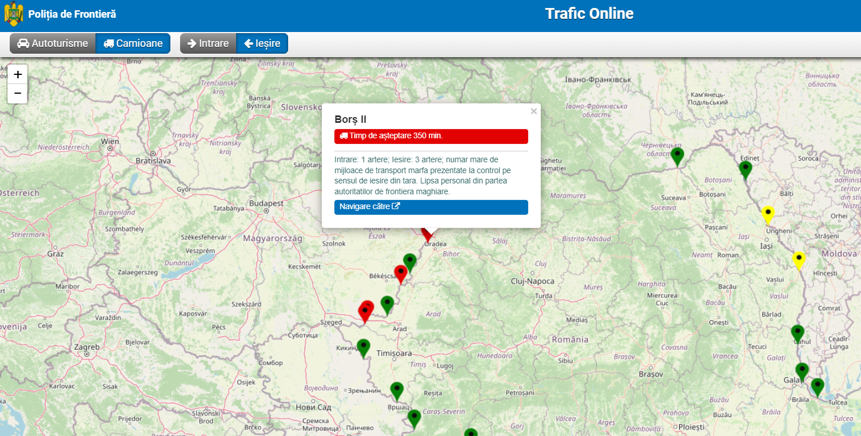
Task: Close the Borș II popup
Action: point(533,111)
